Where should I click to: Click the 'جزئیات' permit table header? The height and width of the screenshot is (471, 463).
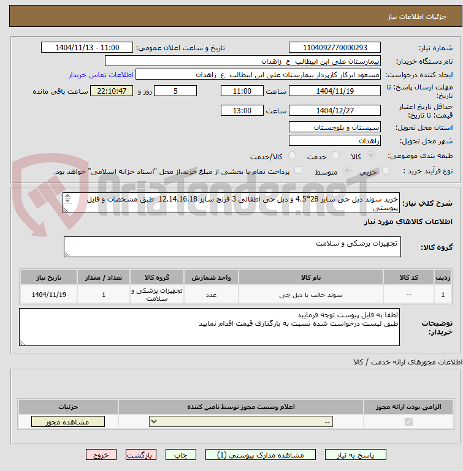click(68, 407)
